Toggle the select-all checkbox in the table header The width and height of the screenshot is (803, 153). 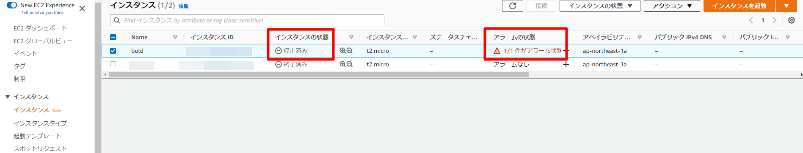(113, 37)
